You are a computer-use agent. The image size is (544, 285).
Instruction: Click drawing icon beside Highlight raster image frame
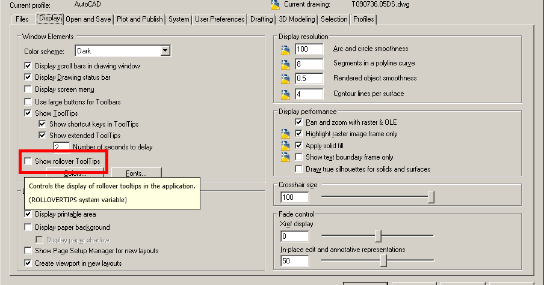point(285,134)
